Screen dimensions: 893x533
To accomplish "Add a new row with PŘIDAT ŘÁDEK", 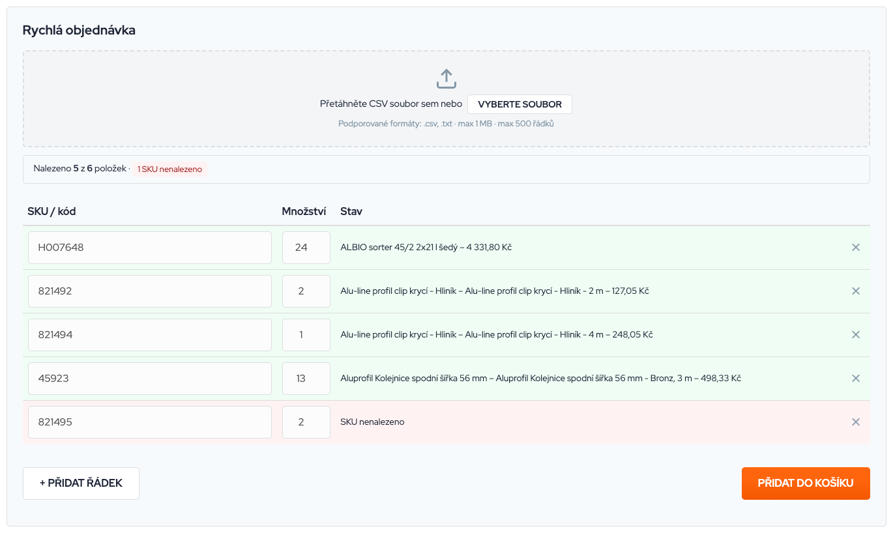I will coord(81,483).
